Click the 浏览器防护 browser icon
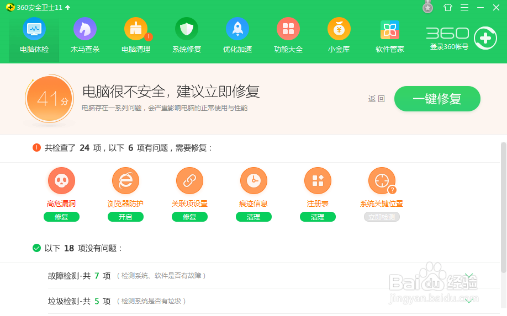507x316 pixels. coord(125,181)
